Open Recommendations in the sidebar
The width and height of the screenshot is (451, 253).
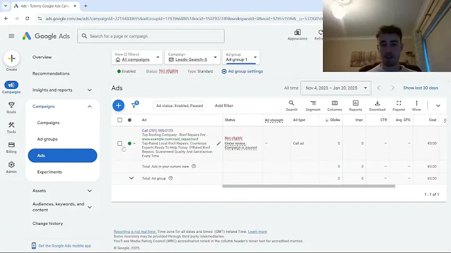[x=51, y=74]
